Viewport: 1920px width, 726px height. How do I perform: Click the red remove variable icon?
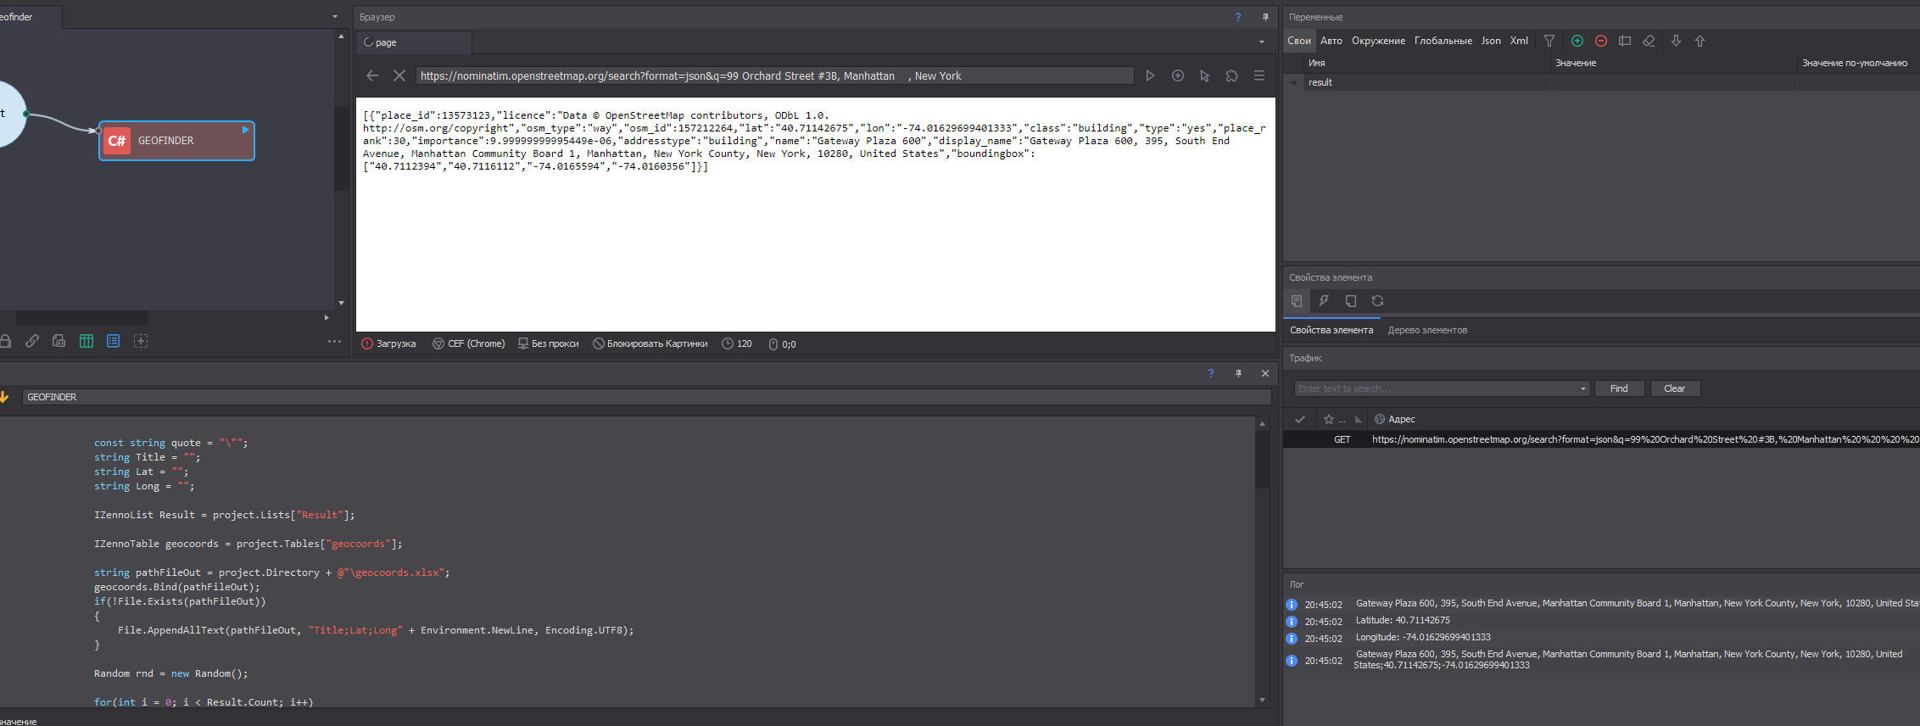(1600, 41)
